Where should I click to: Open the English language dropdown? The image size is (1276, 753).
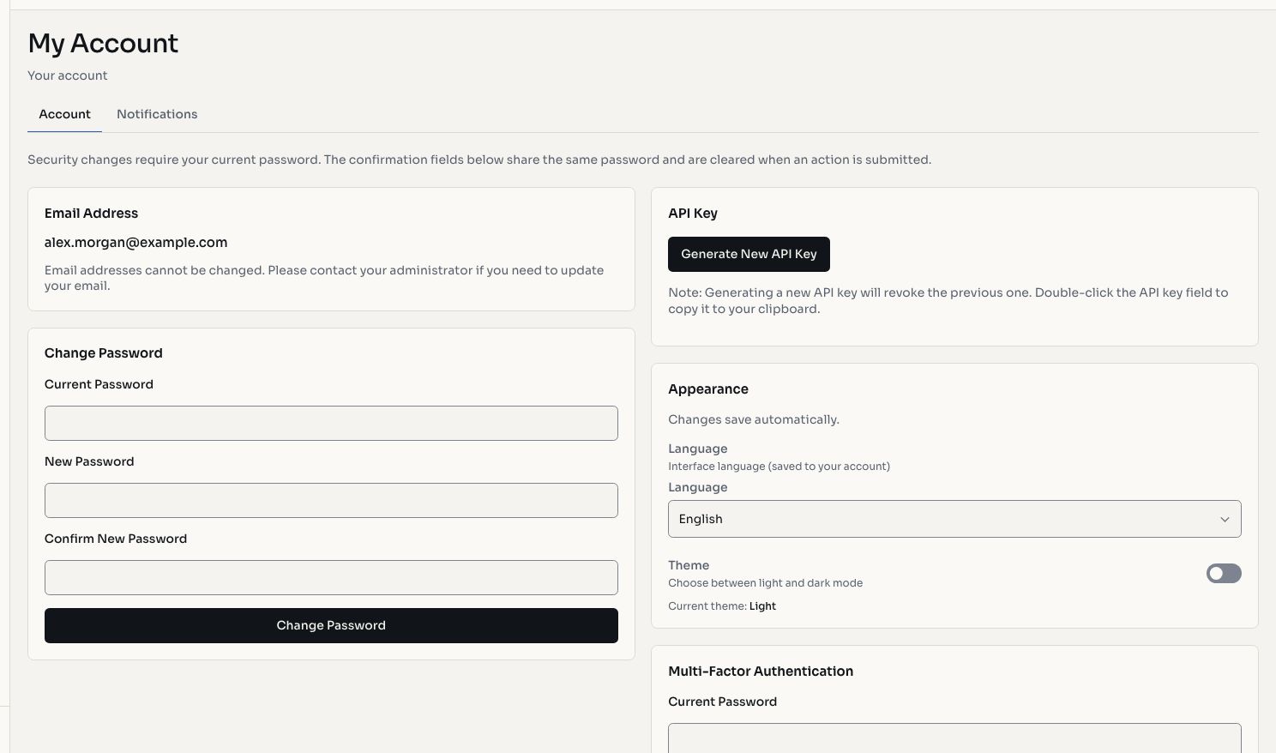pos(954,519)
